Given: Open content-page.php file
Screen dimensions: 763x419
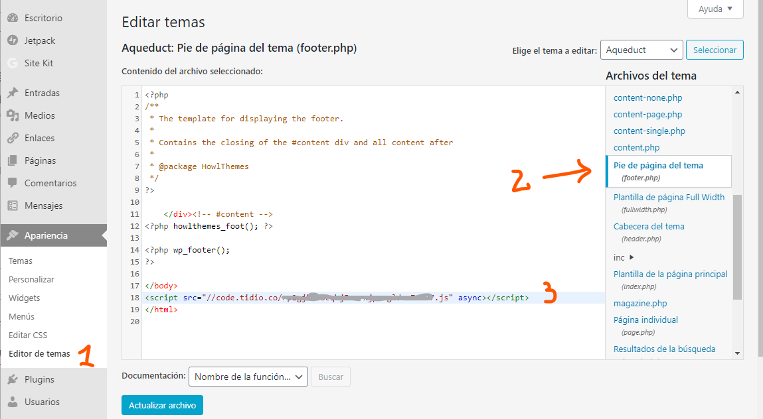Looking at the screenshot, I should pos(647,114).
